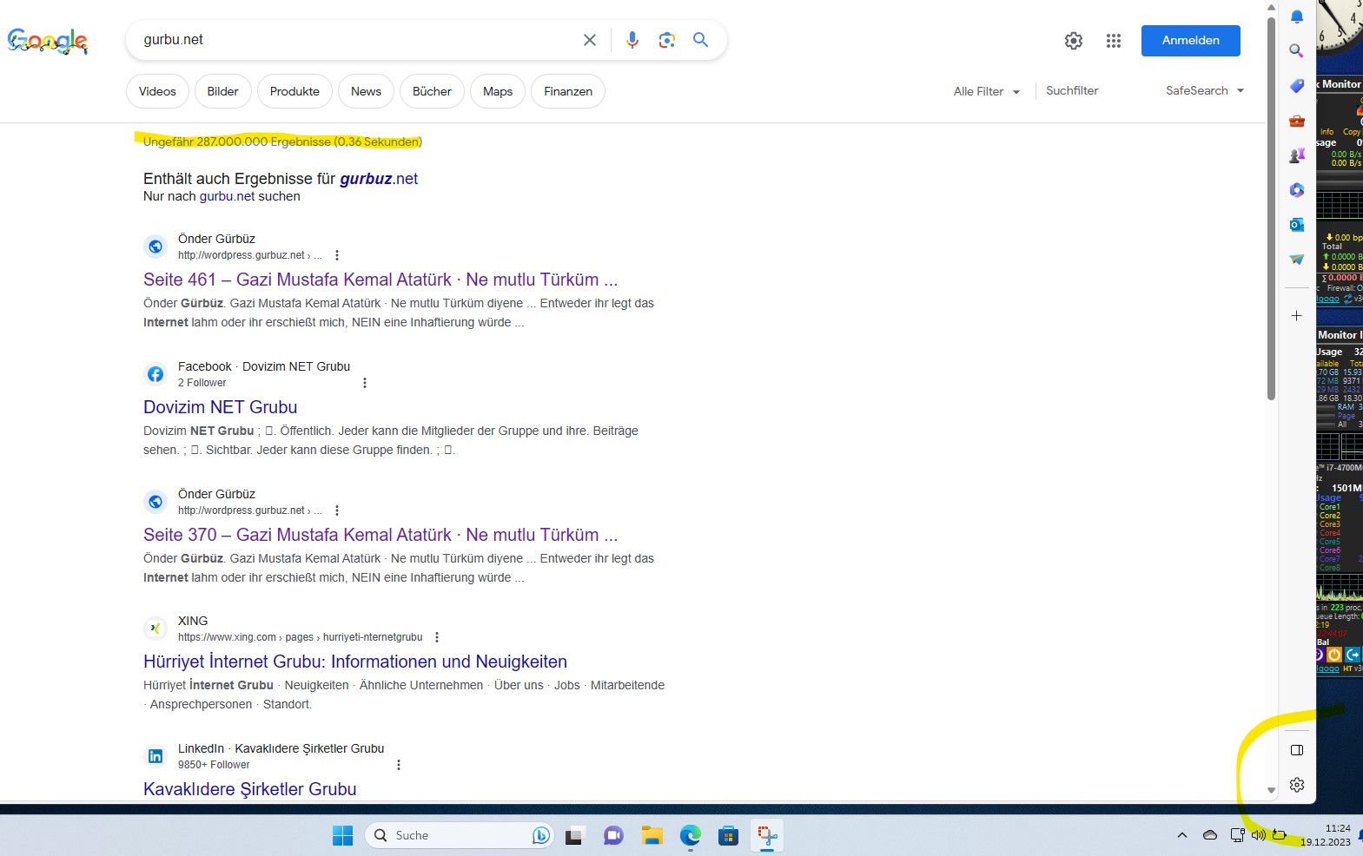The width and height of the screenshot is (1363, 856).
Task: Open Google Lens image search icon
Action: tap(666, 40)
